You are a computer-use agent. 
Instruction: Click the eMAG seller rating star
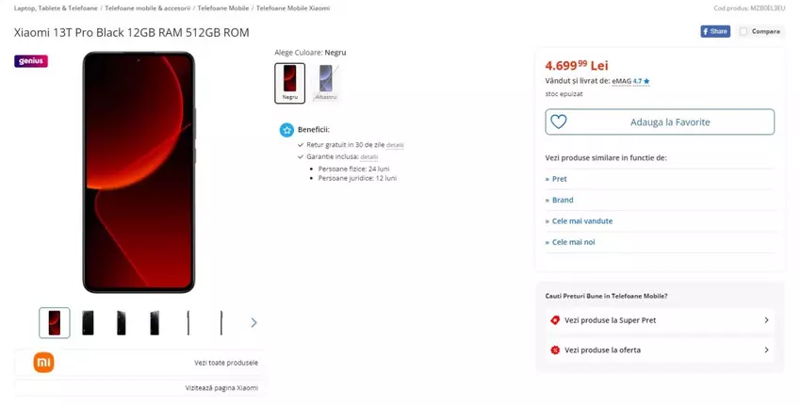(x=646, y=81)
